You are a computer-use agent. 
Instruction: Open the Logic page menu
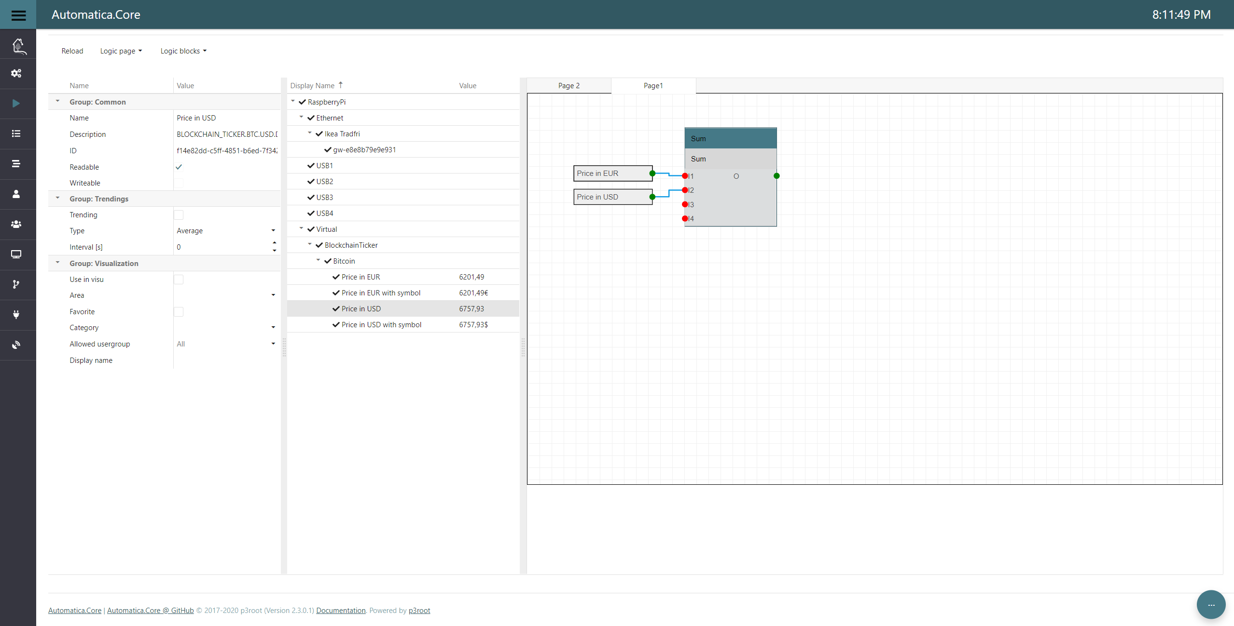click(x=121, y=51)
